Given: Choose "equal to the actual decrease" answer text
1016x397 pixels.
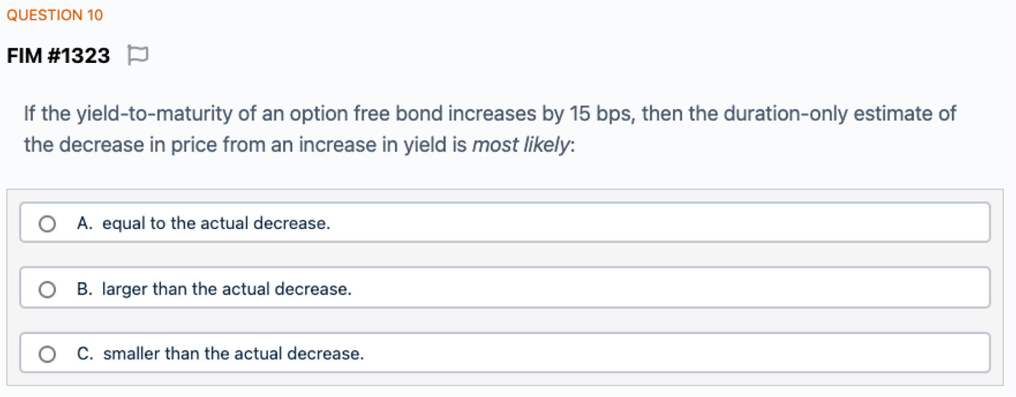Looking at the screenshot, I should pos(216,223).
